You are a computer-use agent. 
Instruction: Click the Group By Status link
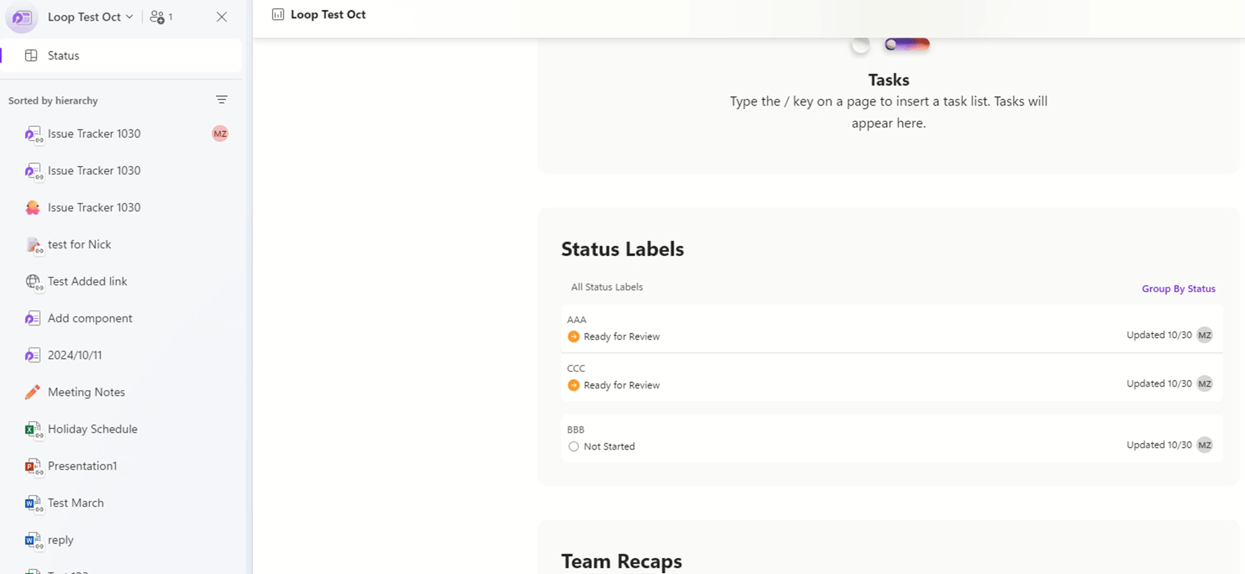(x=1178, y=289)
